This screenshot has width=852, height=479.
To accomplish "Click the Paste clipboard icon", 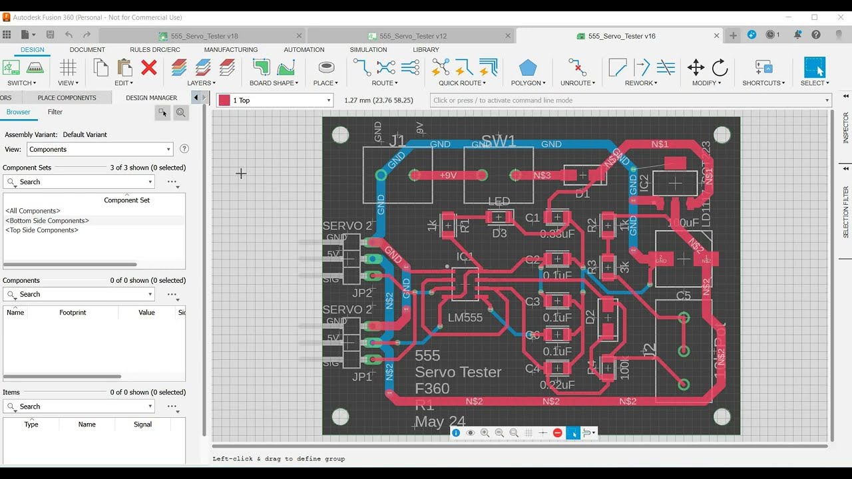I will (x=124, y=67).
